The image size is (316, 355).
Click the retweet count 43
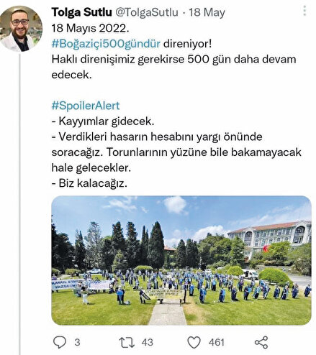pos(147,342)
